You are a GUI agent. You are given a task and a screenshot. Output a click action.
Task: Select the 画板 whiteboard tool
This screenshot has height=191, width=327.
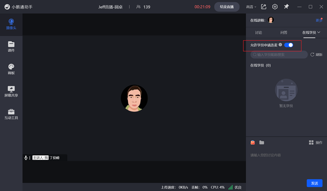coord(11,69)
